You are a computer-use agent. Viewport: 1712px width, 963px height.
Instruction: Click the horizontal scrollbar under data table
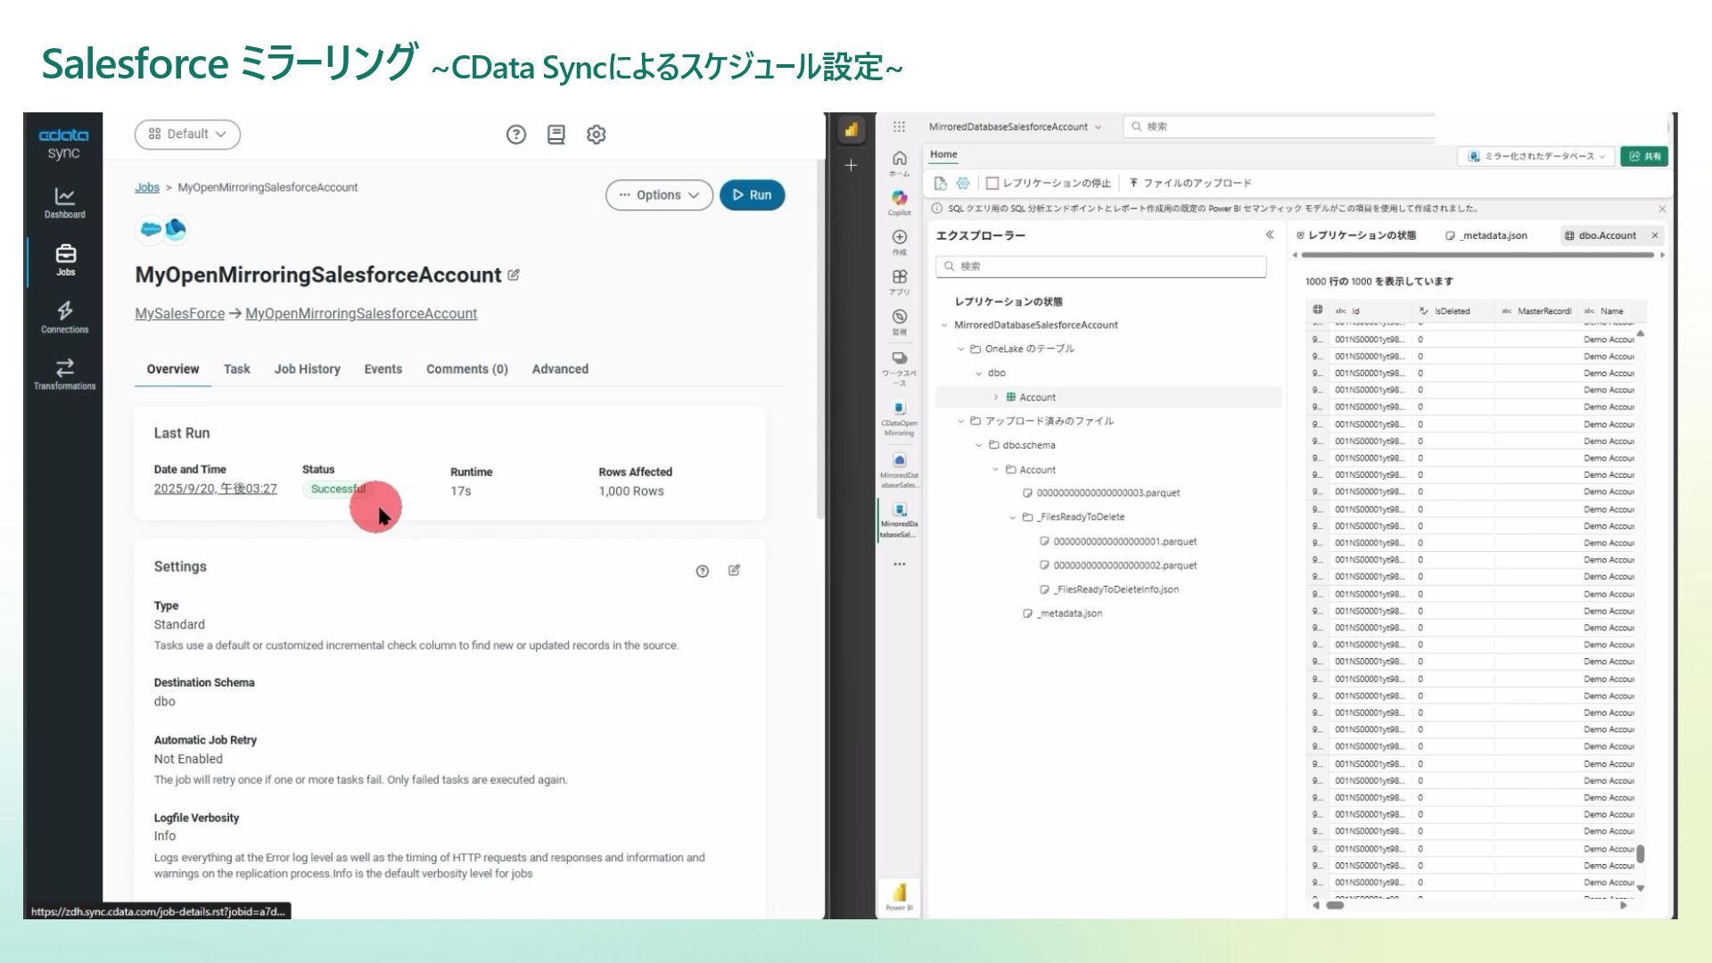tap(1335, 905)
